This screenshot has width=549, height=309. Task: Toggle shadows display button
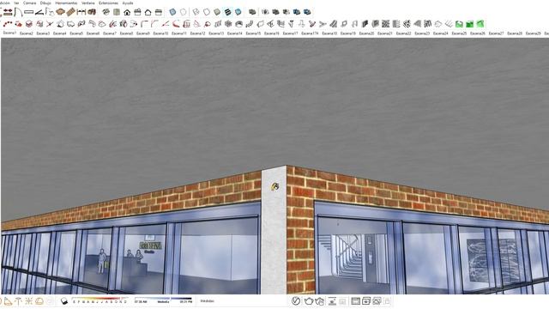pyautogui.click(x=64, y=301)
